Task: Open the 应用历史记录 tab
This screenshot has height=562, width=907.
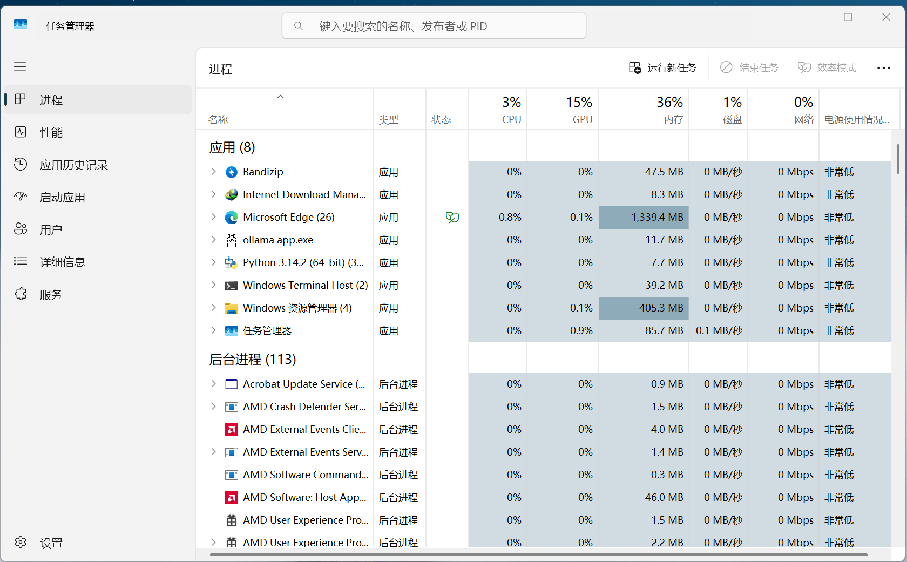Action: (98, 165)
